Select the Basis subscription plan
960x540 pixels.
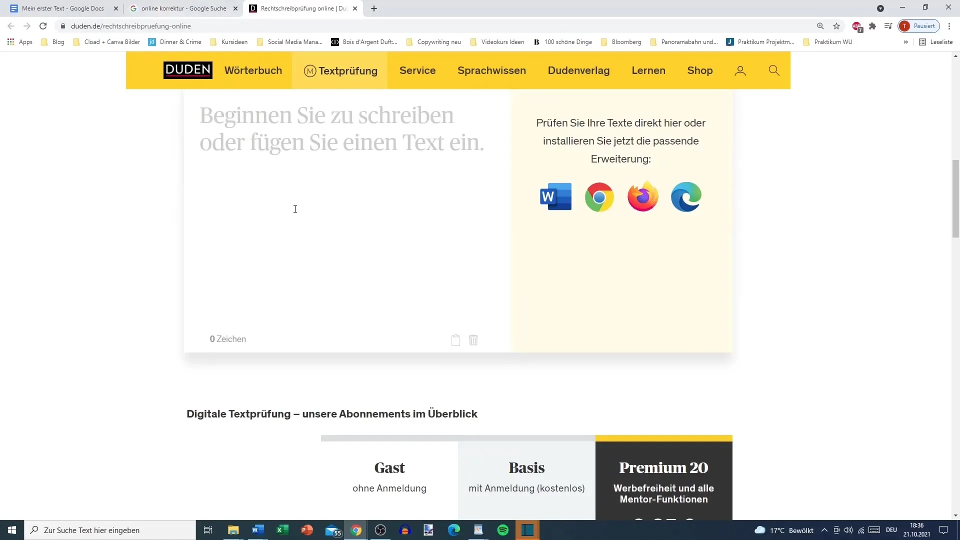(x=527, y=468)
